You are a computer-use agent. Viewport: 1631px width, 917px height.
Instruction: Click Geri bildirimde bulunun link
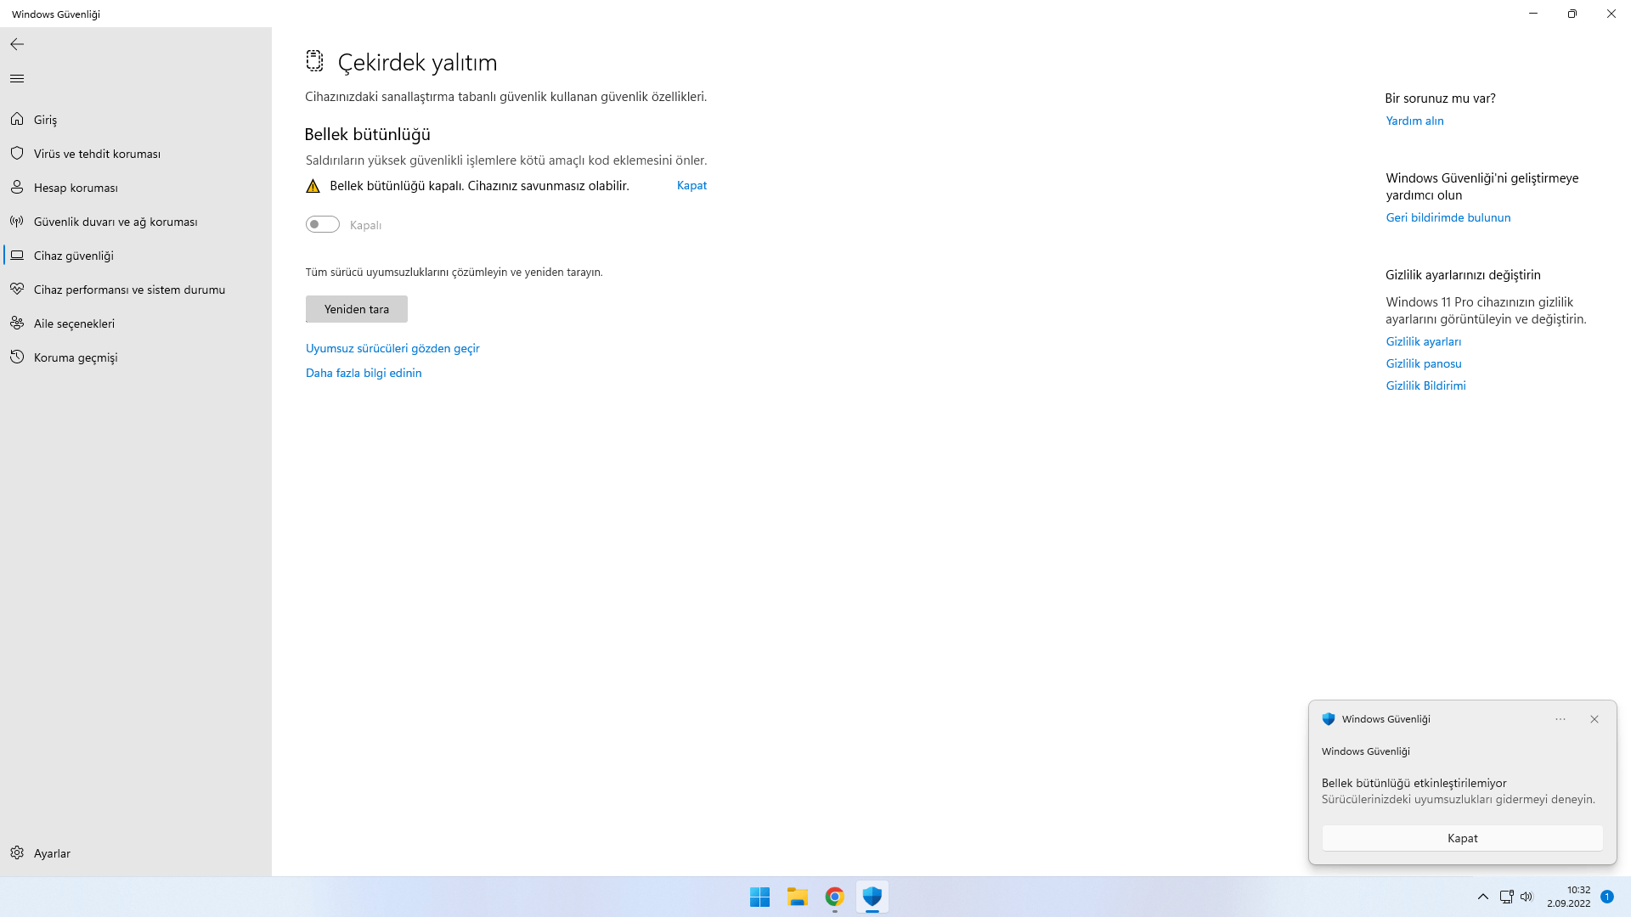(x=1448, y=217)
